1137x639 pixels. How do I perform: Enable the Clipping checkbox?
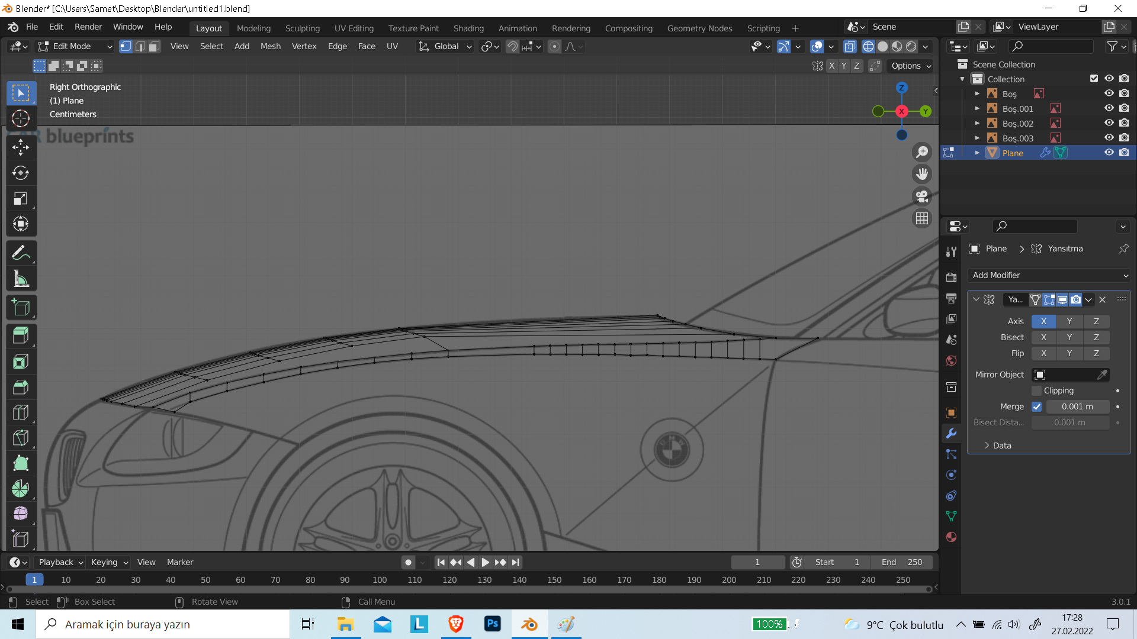[1036, 390]
